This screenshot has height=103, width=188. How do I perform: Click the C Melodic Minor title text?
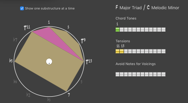coord(163,8)
